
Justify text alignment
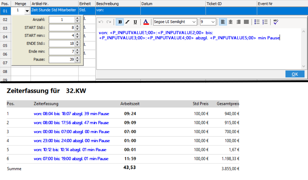[x=246, y=22]
